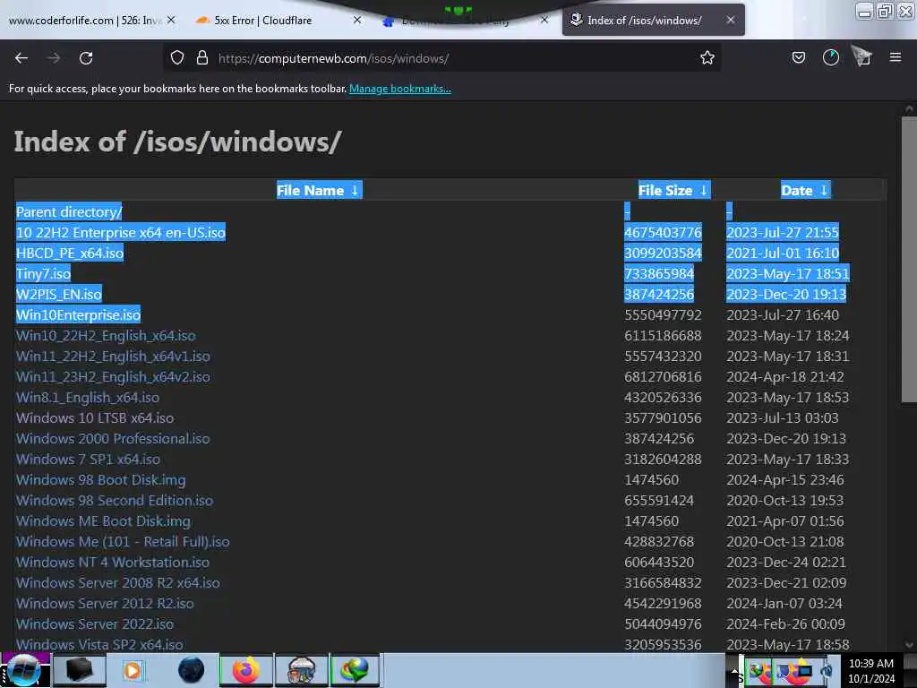Click file size 5044094976
This screenshot has width=917, height=688.
coord(663,624)
